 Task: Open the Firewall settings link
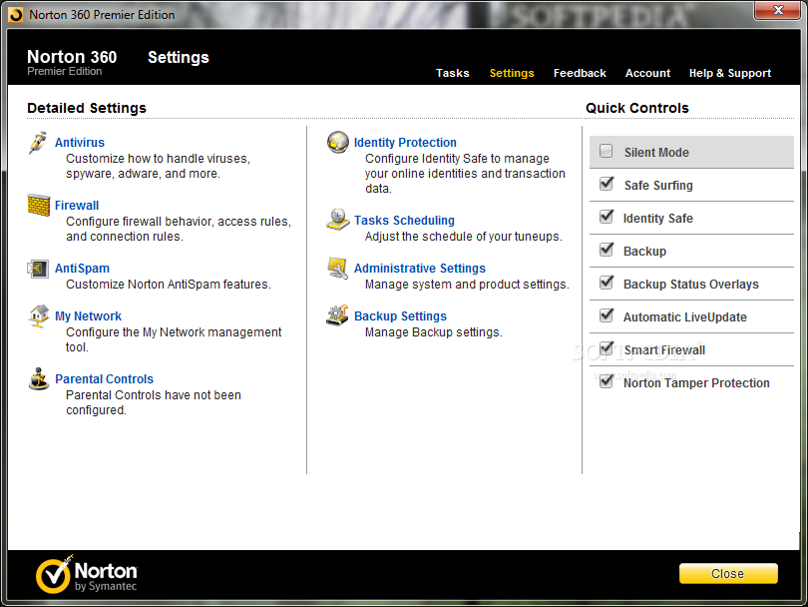[77, 206]
